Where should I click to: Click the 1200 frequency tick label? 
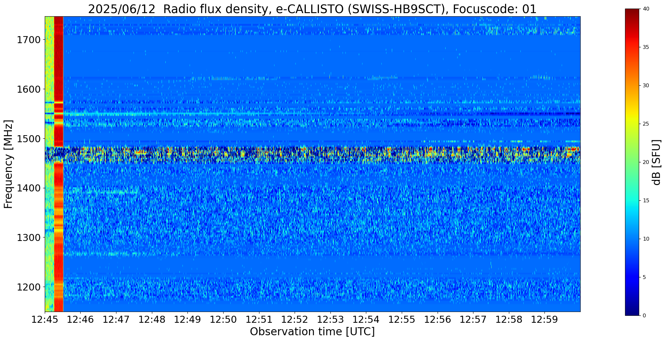pos(28,287)
